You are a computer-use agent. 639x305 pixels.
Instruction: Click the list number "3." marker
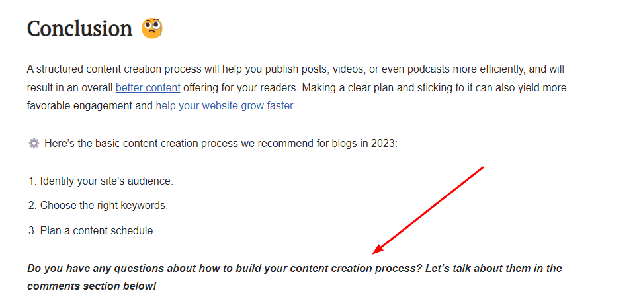[x=32, y=230]
